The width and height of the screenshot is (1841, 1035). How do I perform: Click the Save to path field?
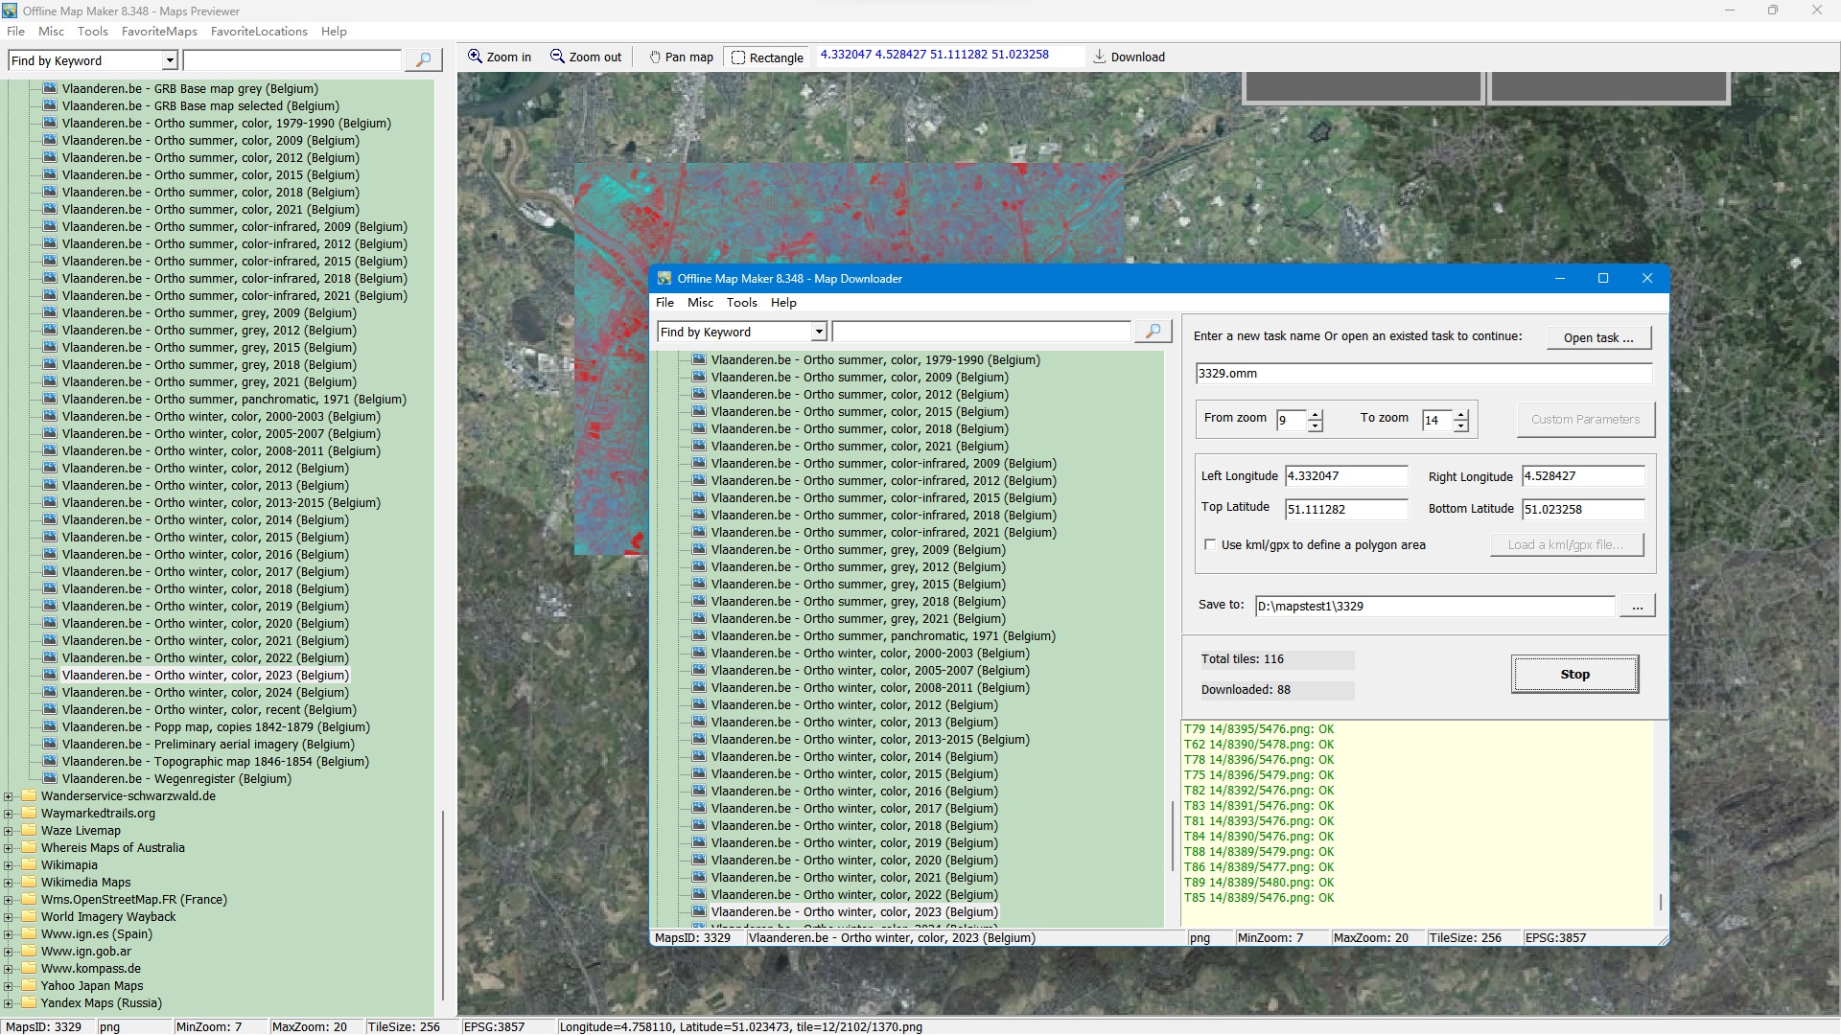(1434, 606)
